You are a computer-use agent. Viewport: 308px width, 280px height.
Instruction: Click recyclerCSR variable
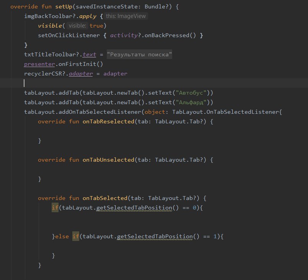(x=43, y=74)
